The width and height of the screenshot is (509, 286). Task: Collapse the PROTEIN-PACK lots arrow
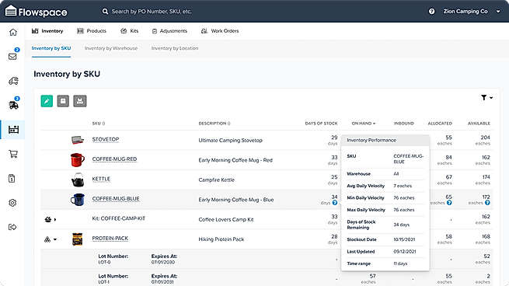click(x=55, y=239)
